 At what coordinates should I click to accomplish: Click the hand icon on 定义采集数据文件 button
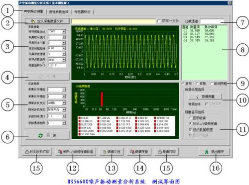coord(33,21)
